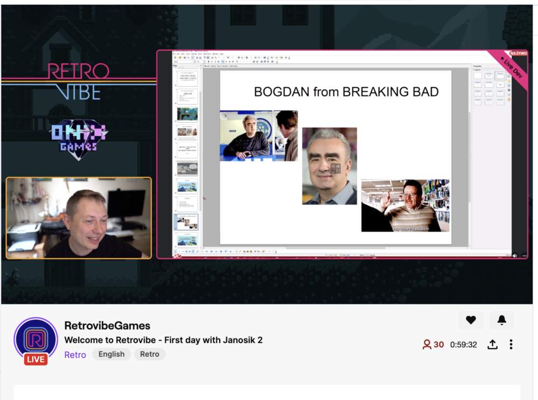Select the car wash photo on the slide
This screenshot has height=400, width=538.
coord(259,136)
